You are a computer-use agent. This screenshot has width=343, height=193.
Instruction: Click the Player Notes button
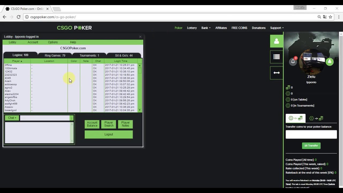pos(125,124)
